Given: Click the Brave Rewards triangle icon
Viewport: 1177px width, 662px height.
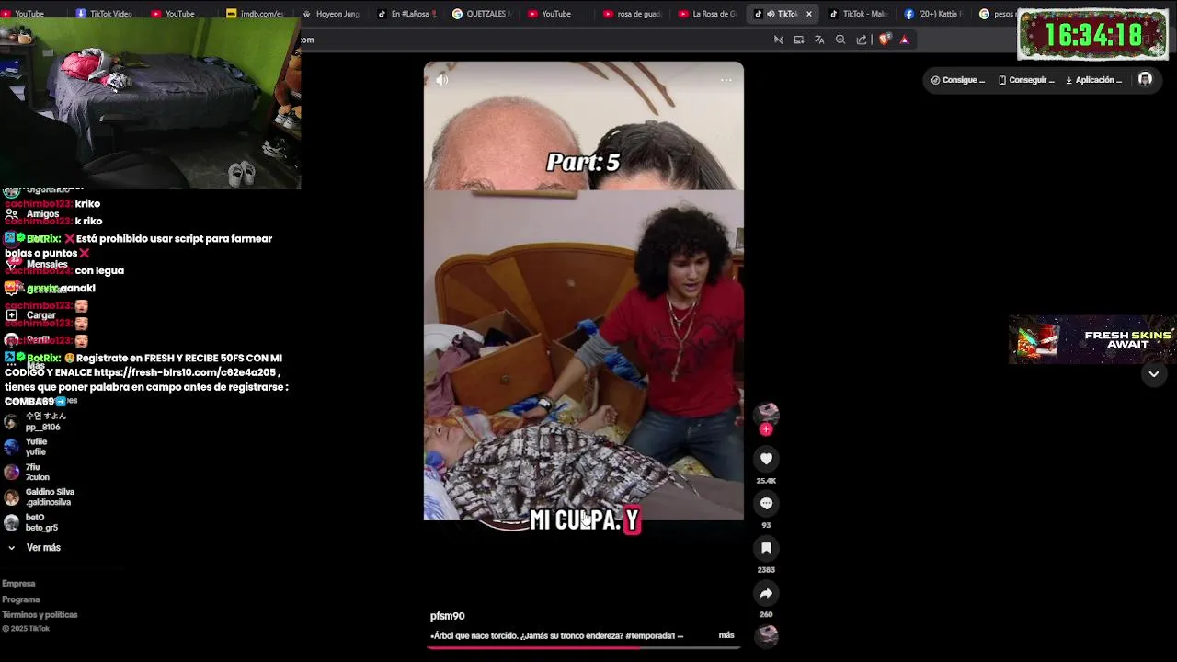Looking at the screenshot, I should [905, 40].
